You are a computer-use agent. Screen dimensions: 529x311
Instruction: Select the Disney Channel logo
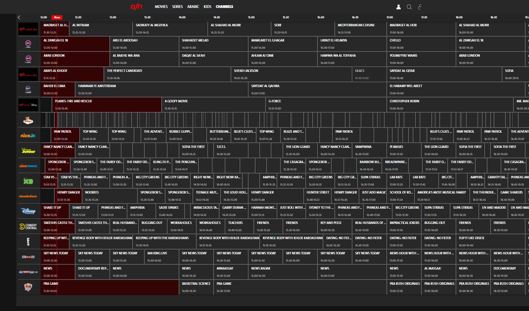(x=28, y=211)
